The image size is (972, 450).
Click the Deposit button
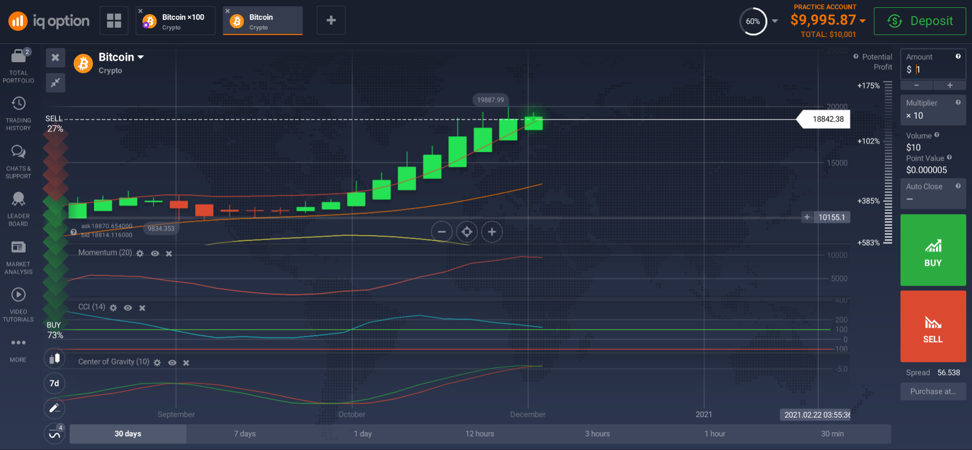920,21
